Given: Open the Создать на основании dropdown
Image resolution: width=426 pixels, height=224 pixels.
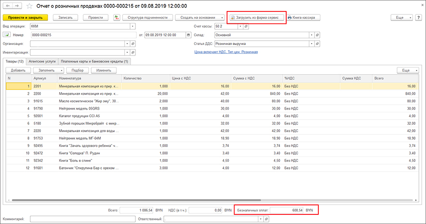Looking at the screenshot, I should [198, 17].
